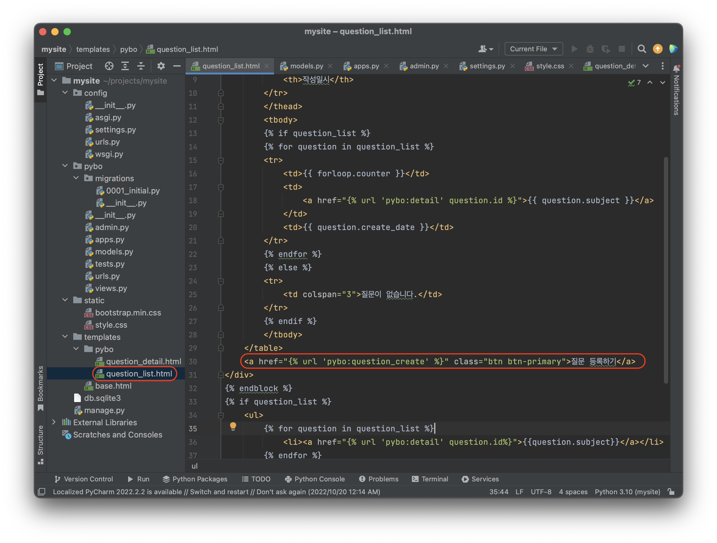The image size is (717, 543).
Task: Click Collapse All in Project panel
Action: click(x=141, y=66)
